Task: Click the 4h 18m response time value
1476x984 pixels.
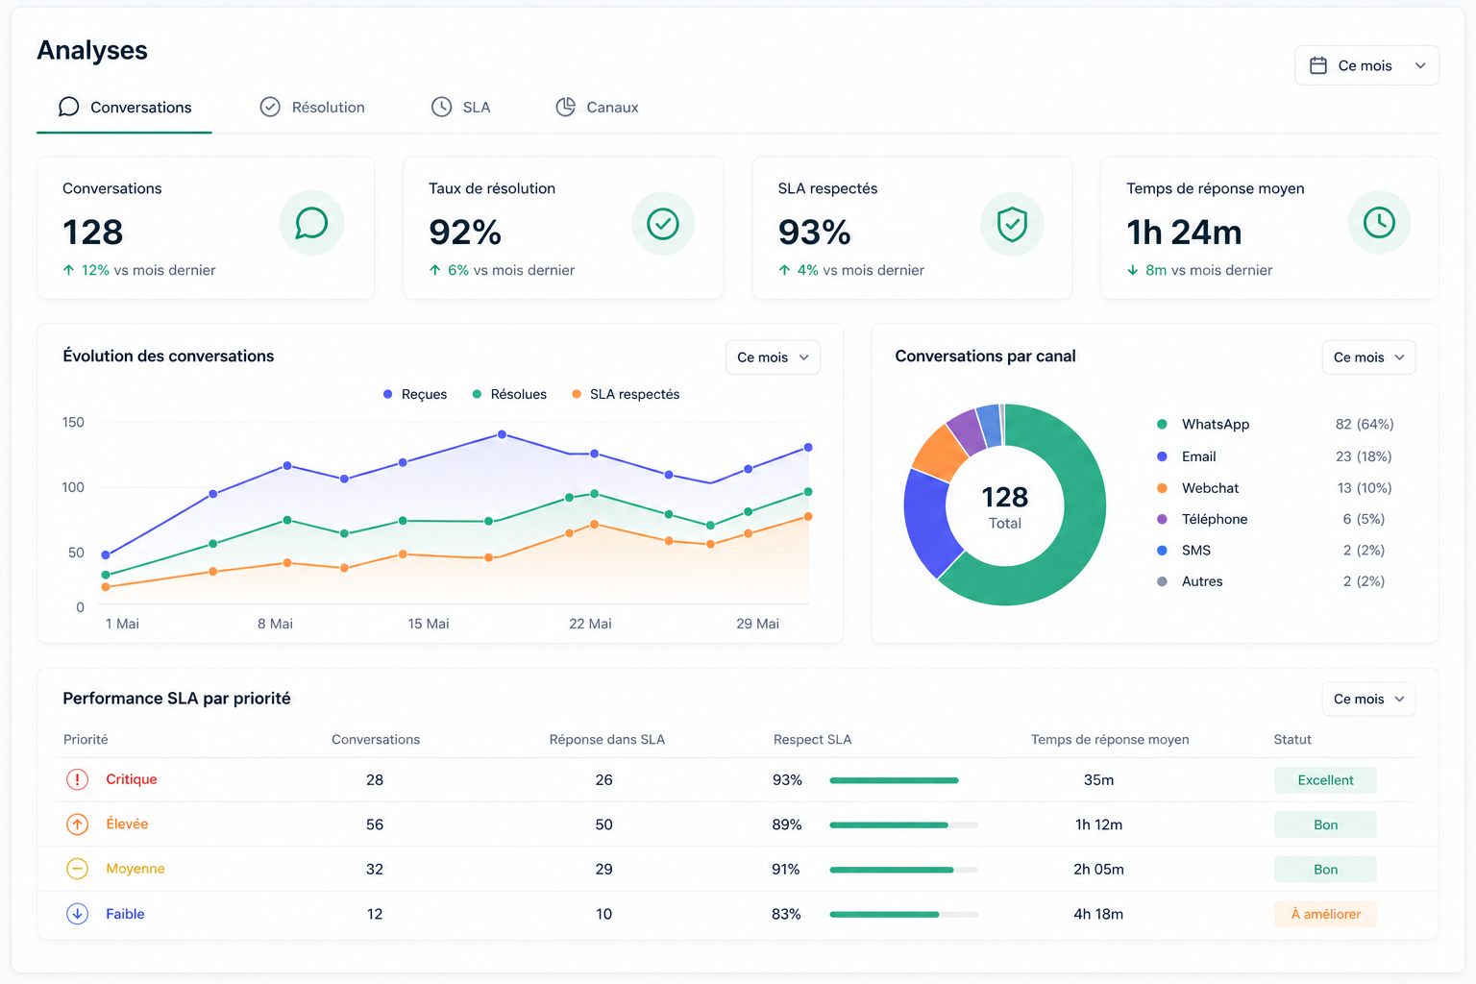Action: tap(1098, 914)
